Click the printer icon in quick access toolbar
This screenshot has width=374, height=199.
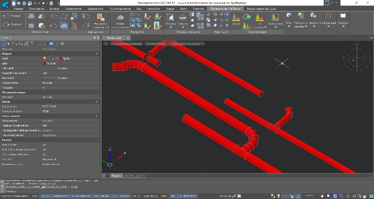click(x=51, y=3)
